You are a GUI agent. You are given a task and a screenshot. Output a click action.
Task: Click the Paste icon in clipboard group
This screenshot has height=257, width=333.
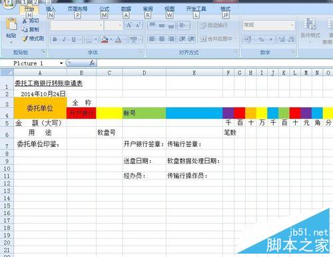pyautogui.click(x=11, y=25)
